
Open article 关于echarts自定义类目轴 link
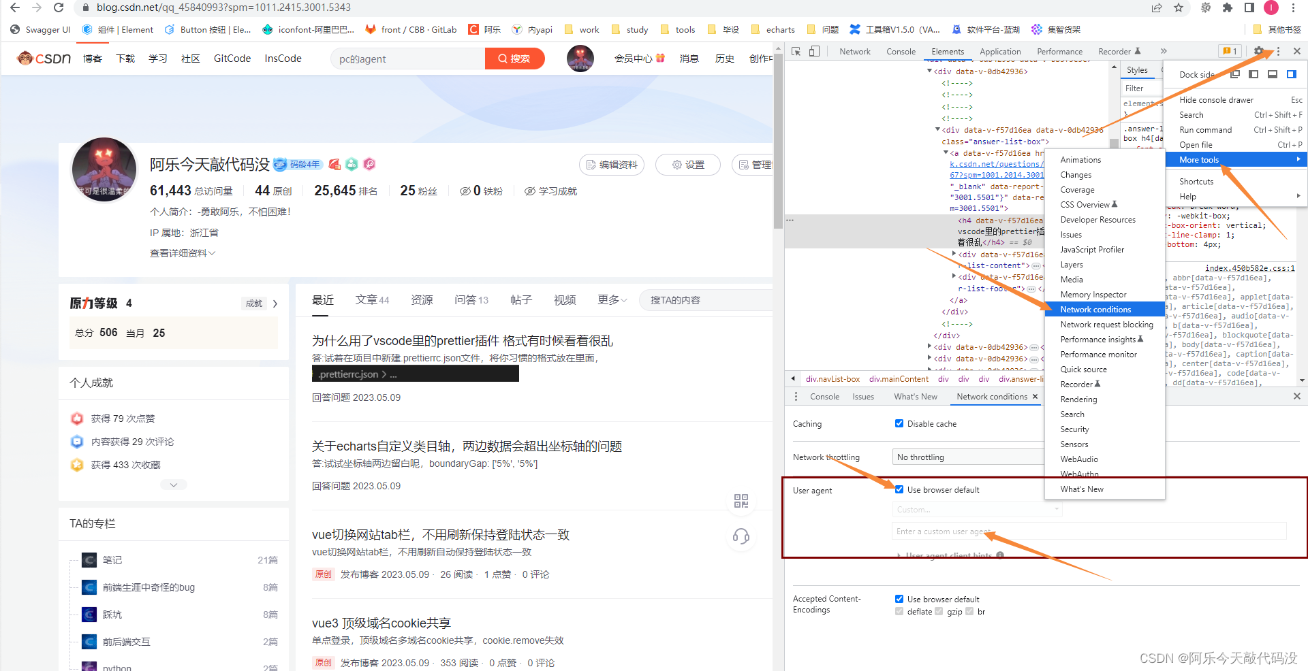click(467, 446)
